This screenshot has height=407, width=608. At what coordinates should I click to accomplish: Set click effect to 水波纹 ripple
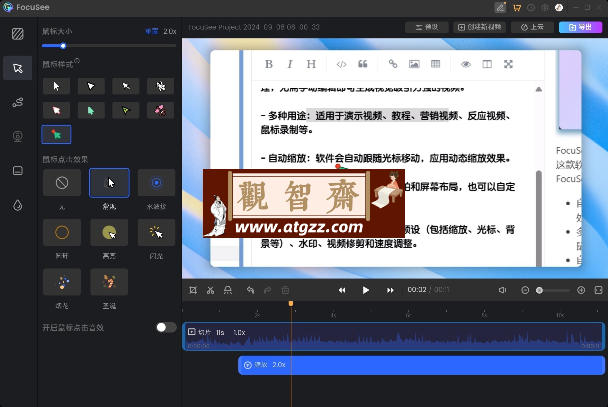(x=156, y=183)
